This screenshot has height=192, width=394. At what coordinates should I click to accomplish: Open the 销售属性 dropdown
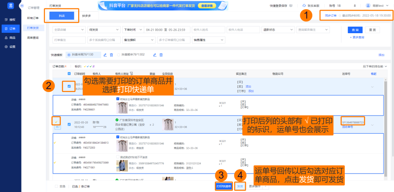click(209, 40)
